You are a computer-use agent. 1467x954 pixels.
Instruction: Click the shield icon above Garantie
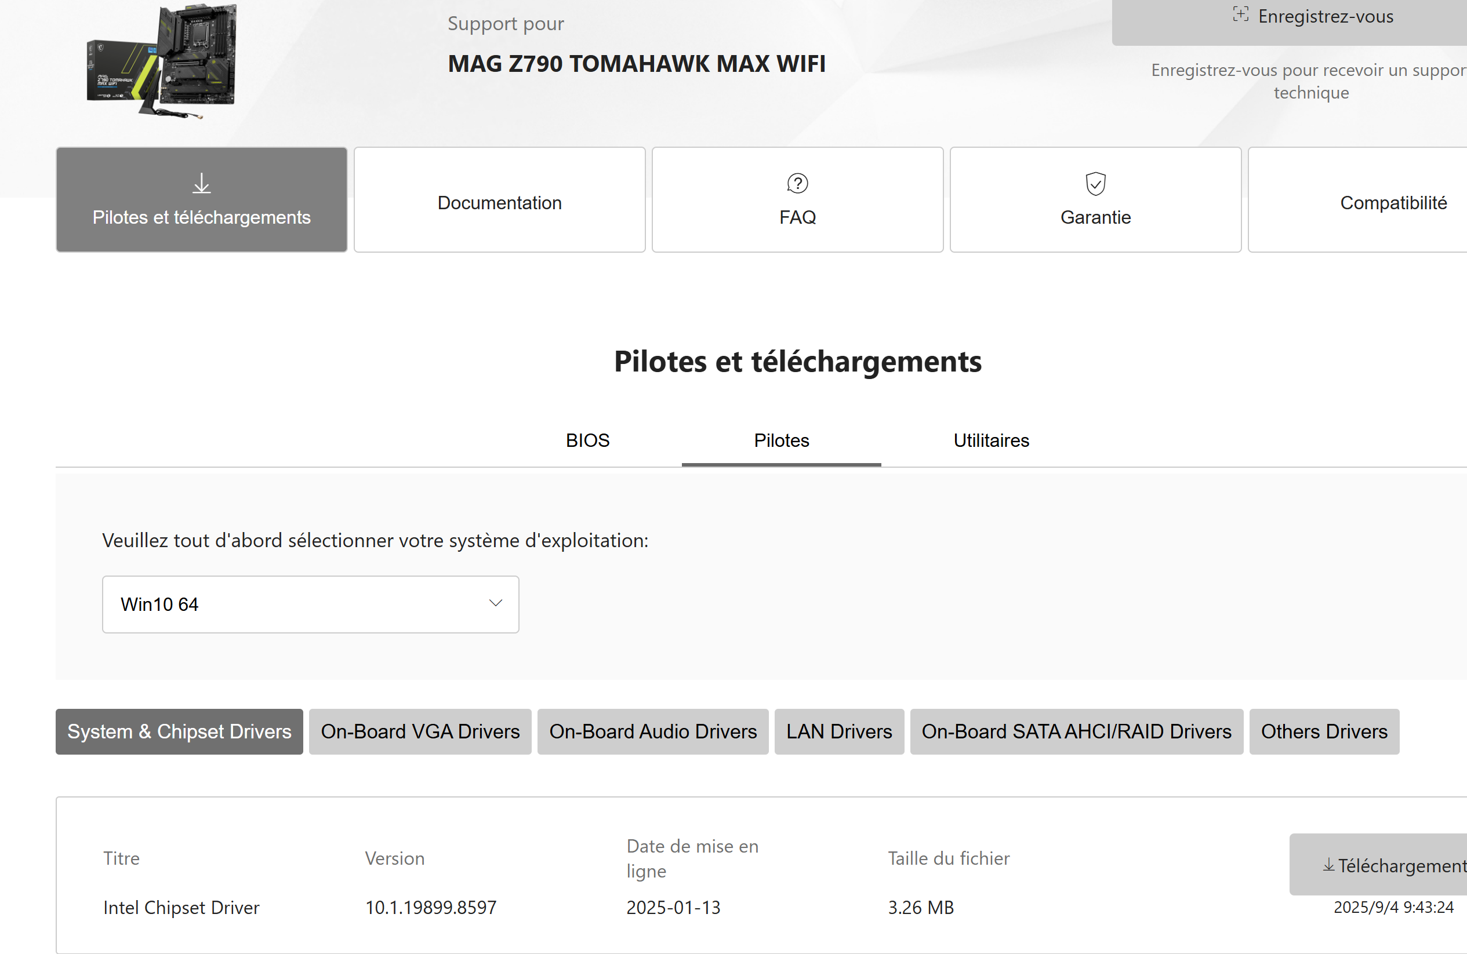1095,183
